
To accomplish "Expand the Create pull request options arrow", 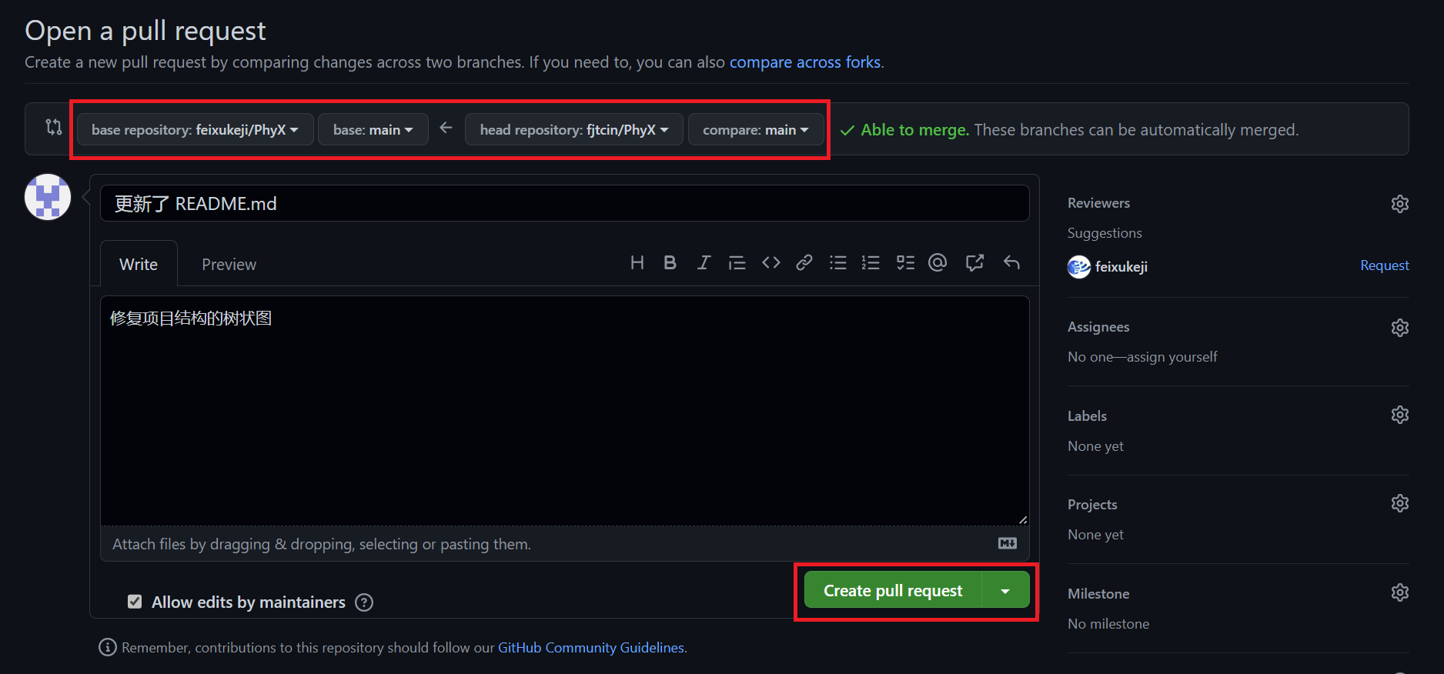I will tap(1006, 590).
